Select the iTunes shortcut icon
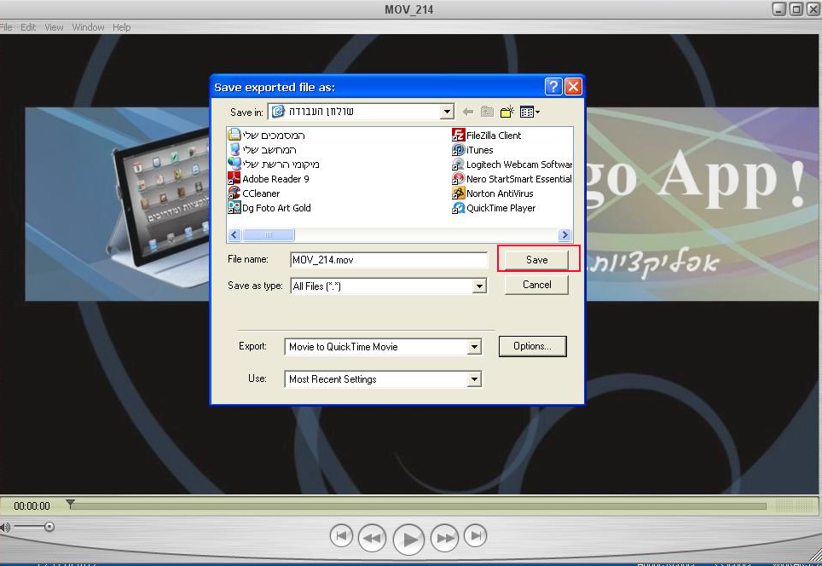 tap(458, 150)
